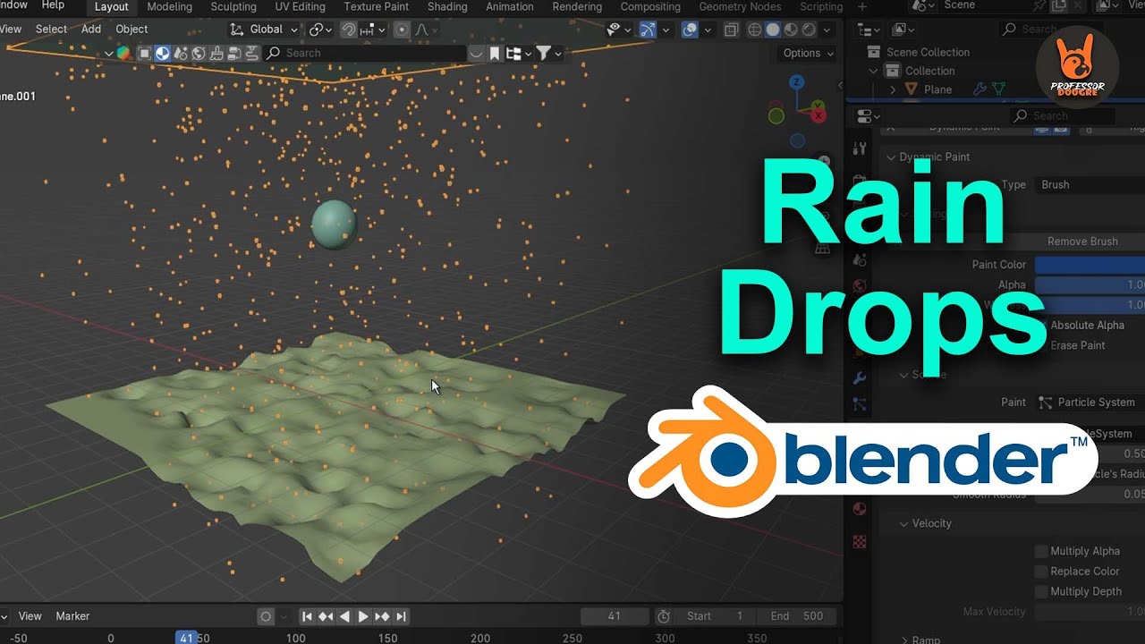Toggle X-ray view icon
The image size is (1145, 644).
731,30
